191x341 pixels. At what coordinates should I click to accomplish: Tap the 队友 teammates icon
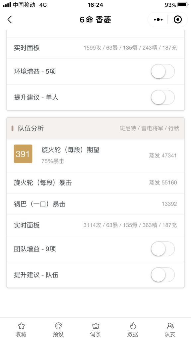click(x=170, y=329)
